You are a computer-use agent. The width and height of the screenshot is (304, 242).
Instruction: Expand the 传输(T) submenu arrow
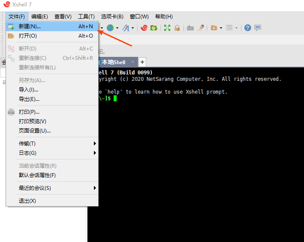click(95, 143)
